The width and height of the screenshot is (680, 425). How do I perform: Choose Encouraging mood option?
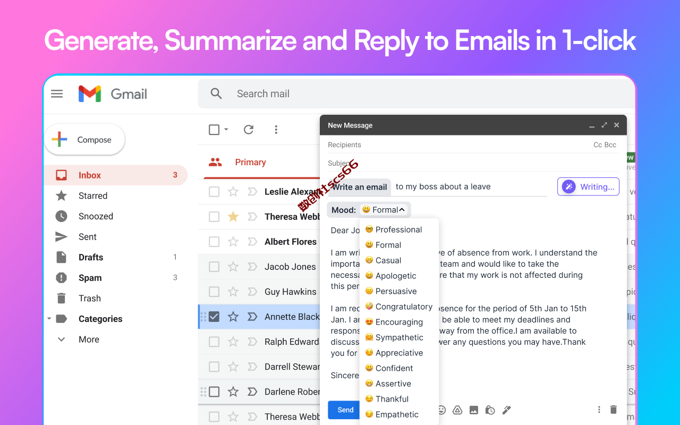point(394,322)
